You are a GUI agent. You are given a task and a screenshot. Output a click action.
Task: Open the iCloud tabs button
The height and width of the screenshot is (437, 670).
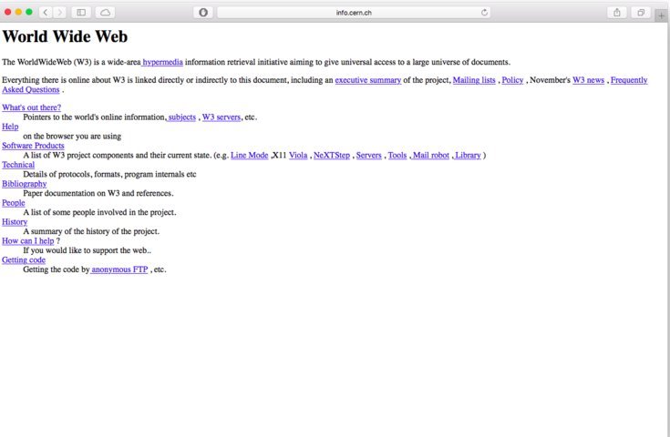point(106,12)
